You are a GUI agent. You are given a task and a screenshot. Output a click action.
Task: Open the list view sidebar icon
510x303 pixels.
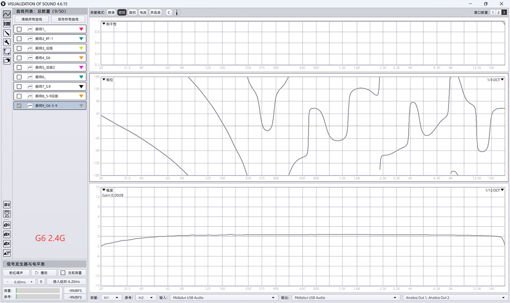click(7, 23)
